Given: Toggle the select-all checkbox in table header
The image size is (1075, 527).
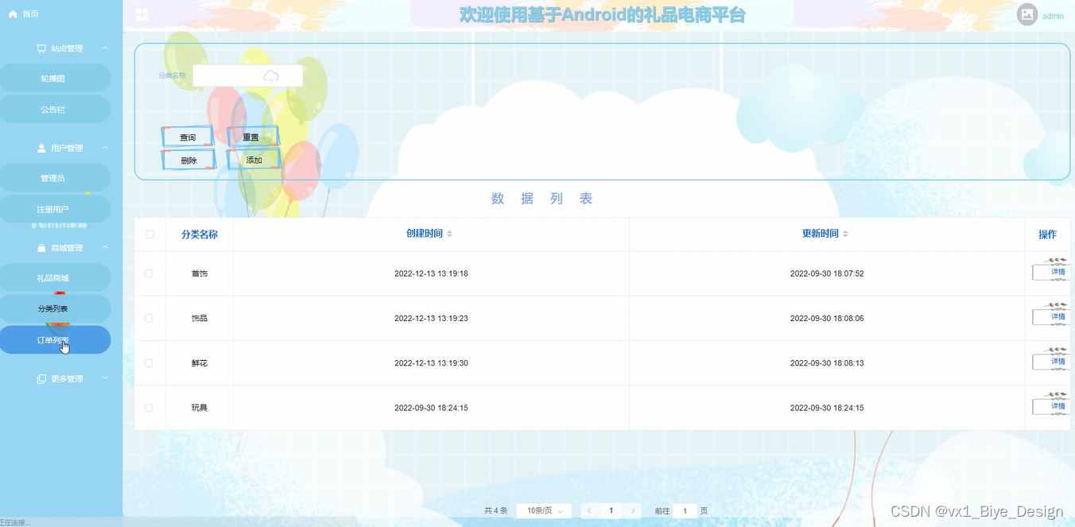Looking at the screenshot, I should pyautogui.click(x=149, y=234).
